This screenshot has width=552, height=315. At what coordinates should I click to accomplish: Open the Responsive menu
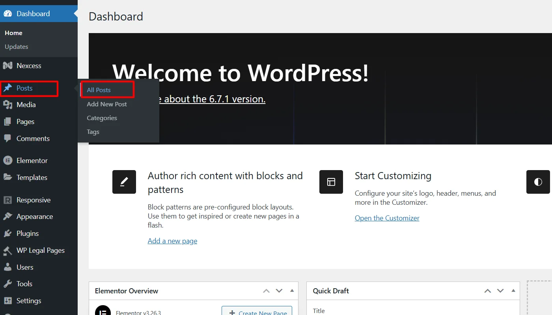39,200
